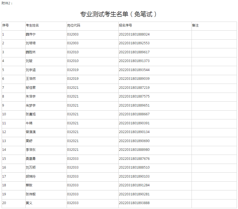
Task: Click the 专业测试考生名单 page title
Action: tap(119, 14)
